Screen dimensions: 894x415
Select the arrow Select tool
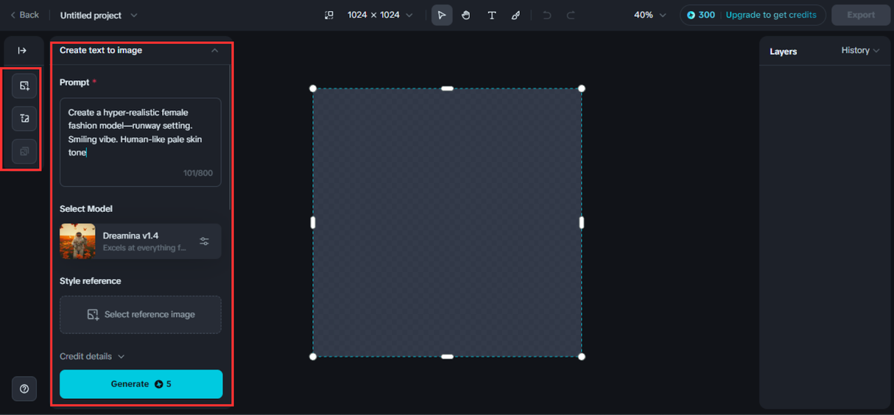(441, 15)
